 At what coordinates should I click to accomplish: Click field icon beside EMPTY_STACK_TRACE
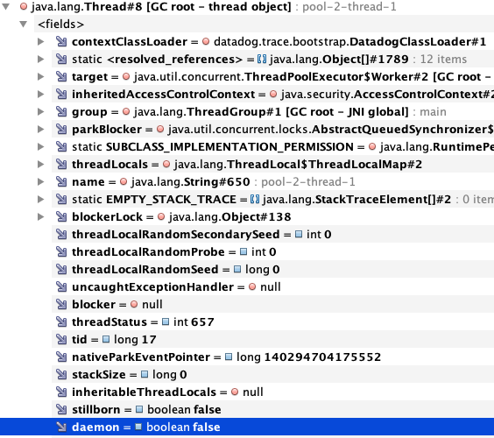pos(61,199)
